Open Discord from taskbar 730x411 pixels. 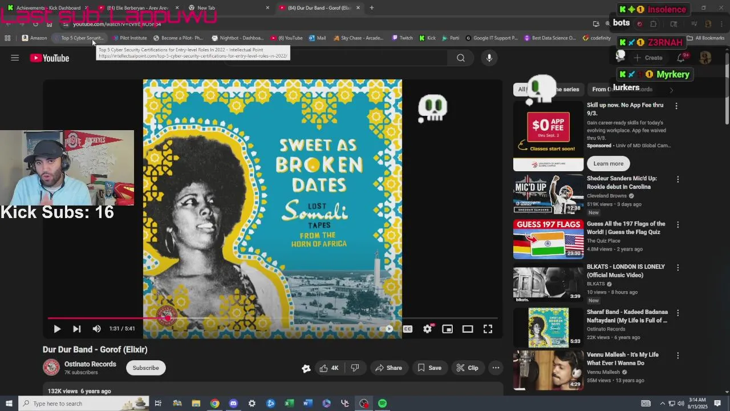233,404
